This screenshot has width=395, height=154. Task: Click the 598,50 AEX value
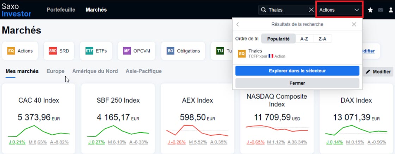[193, 117]
